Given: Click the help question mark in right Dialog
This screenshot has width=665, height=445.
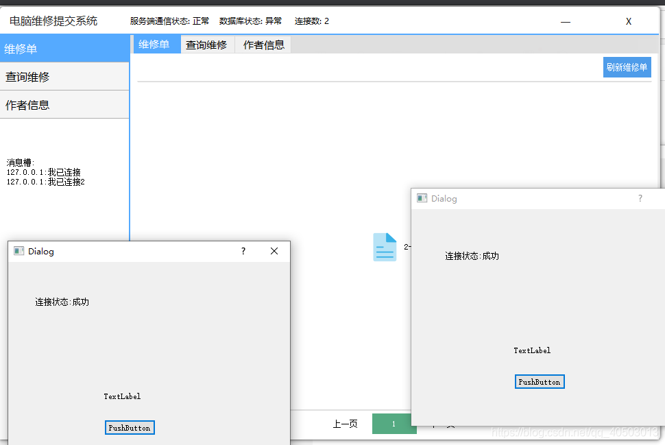Looking at the screenshot, I should point(640,198).
